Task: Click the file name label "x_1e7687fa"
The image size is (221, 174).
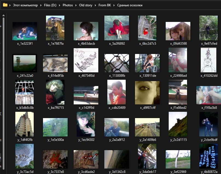Action: point(56,44)
